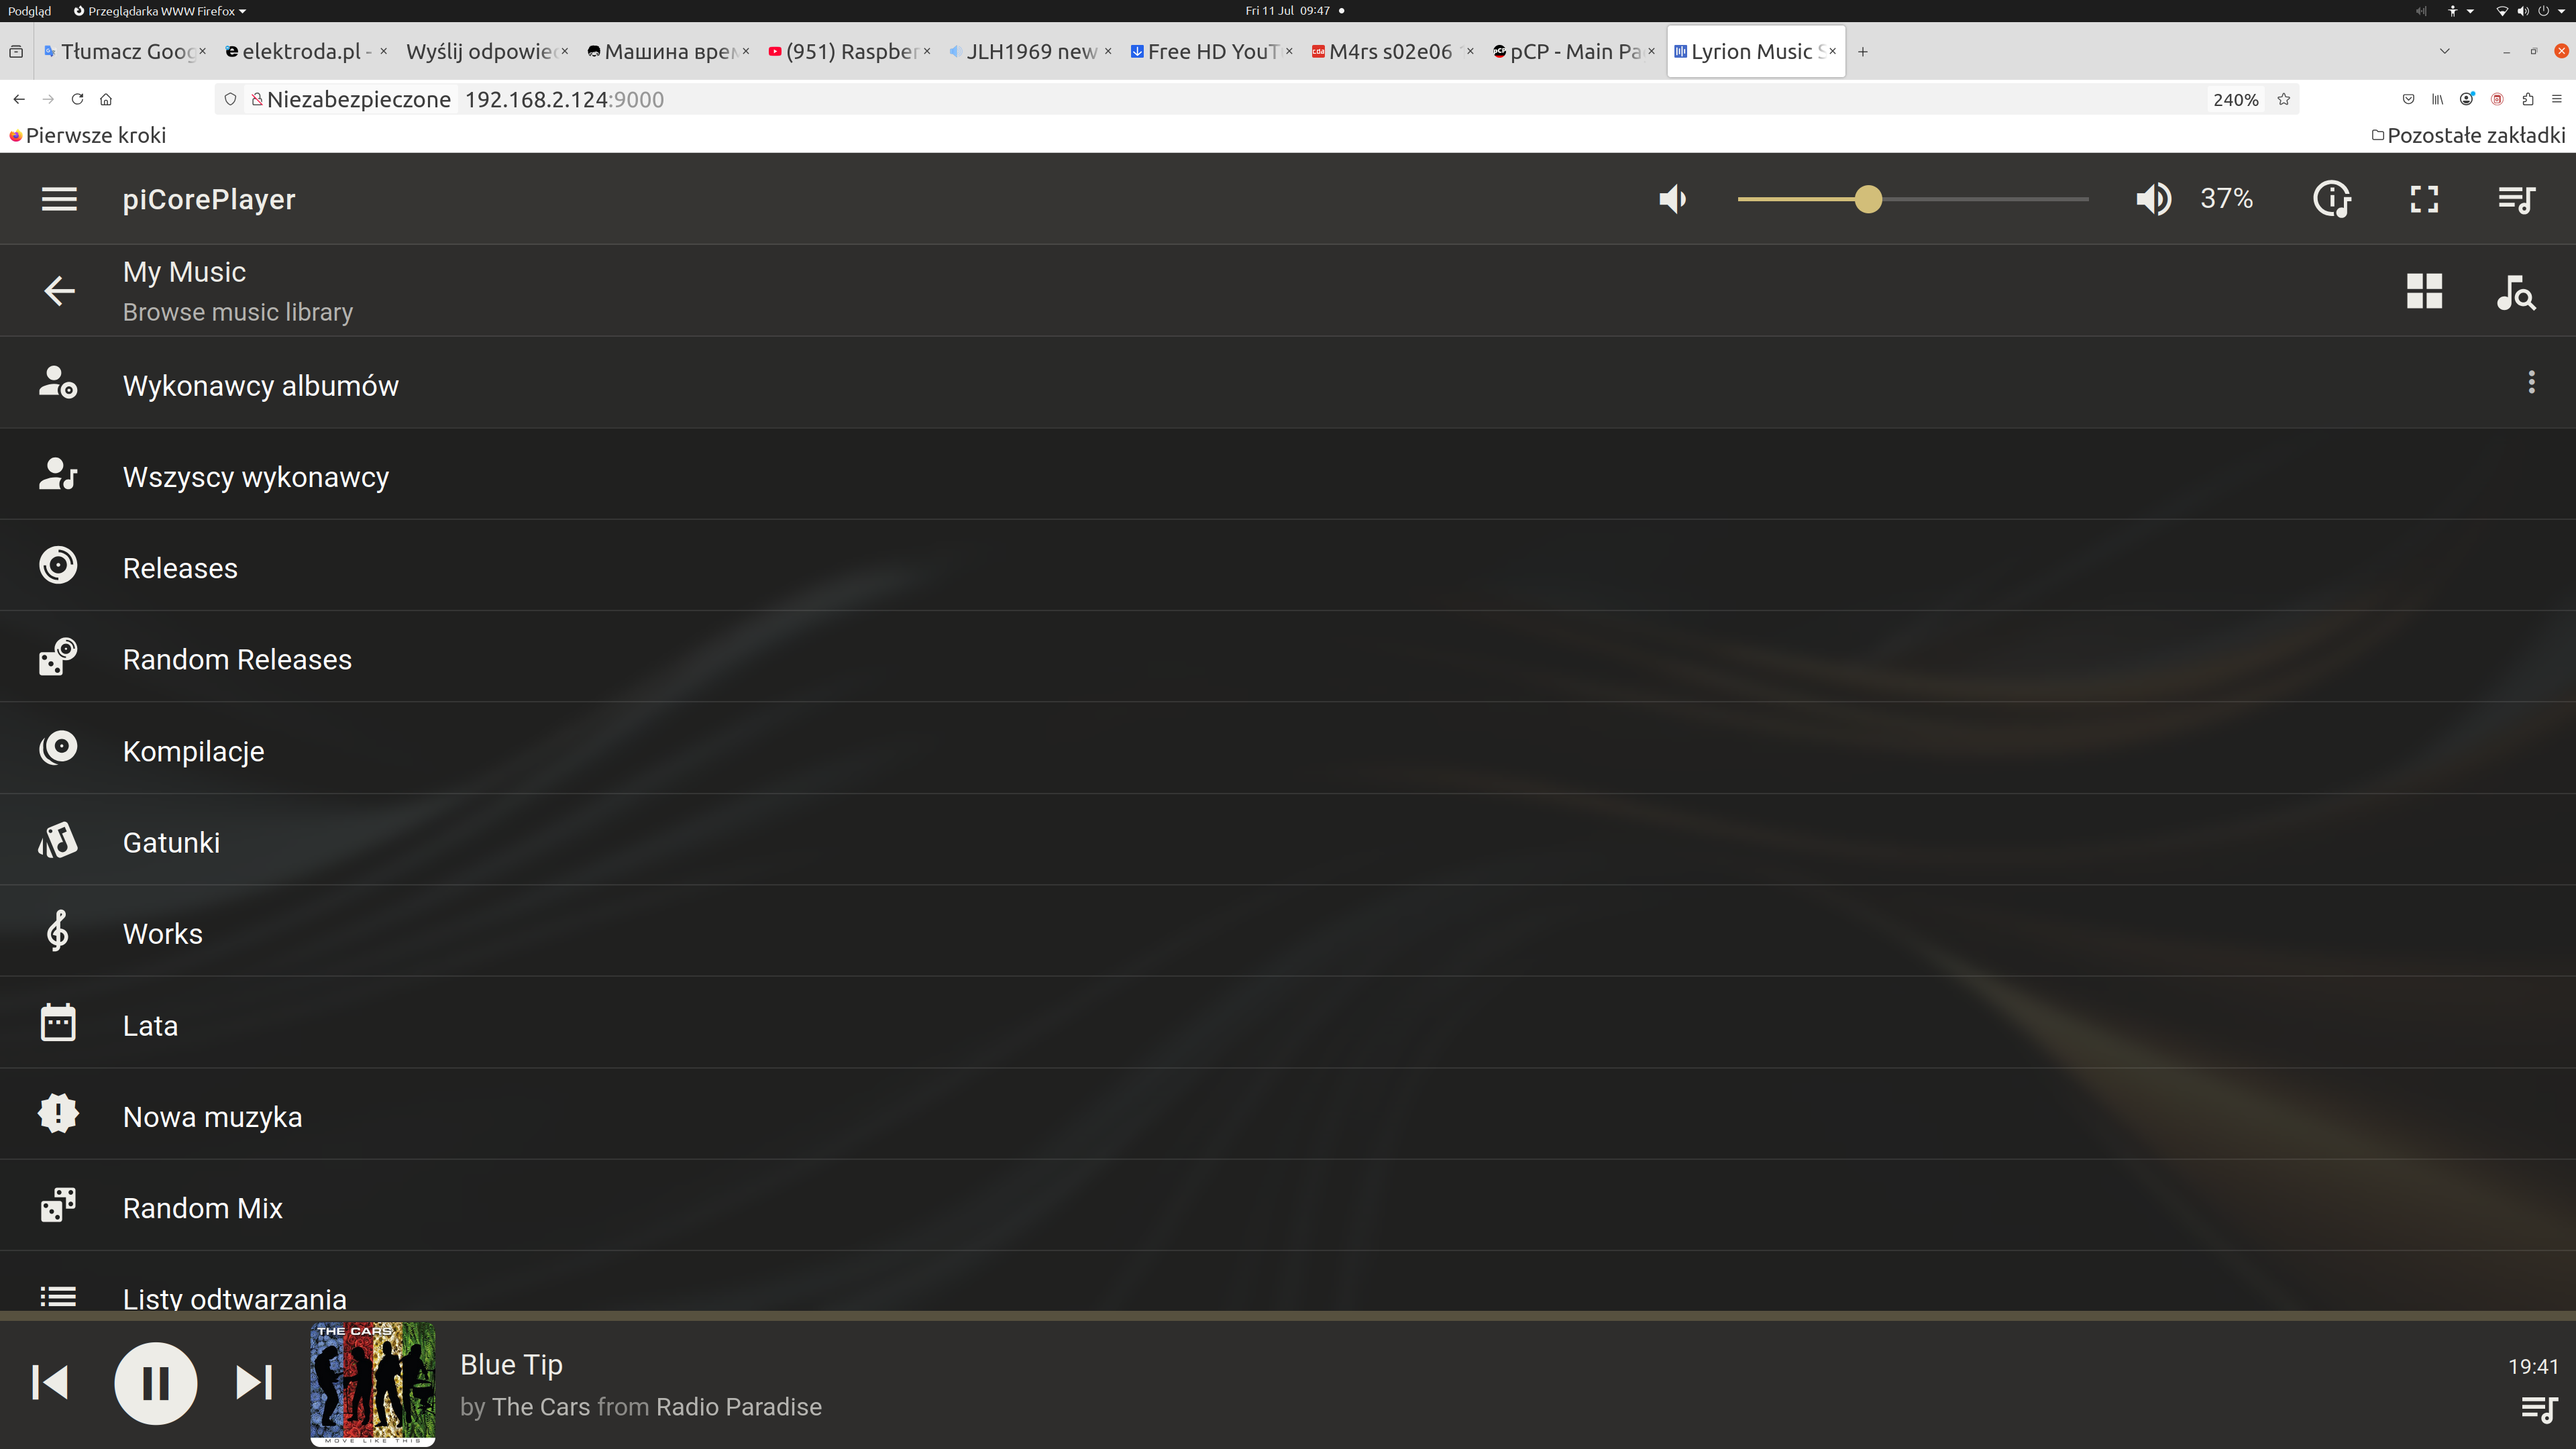
Task: Click the Random Releases dice icon
Action: [x=58, y=657]
